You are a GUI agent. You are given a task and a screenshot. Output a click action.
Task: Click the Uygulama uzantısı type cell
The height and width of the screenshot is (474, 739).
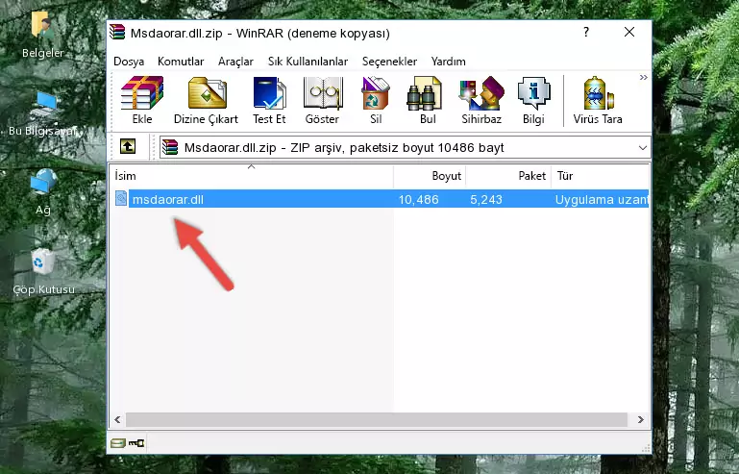coord(602,200)
